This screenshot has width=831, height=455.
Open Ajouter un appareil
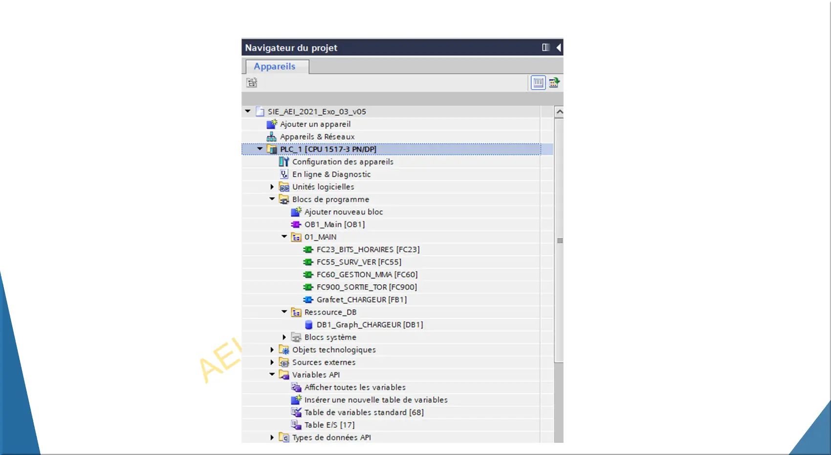(315, 124)
